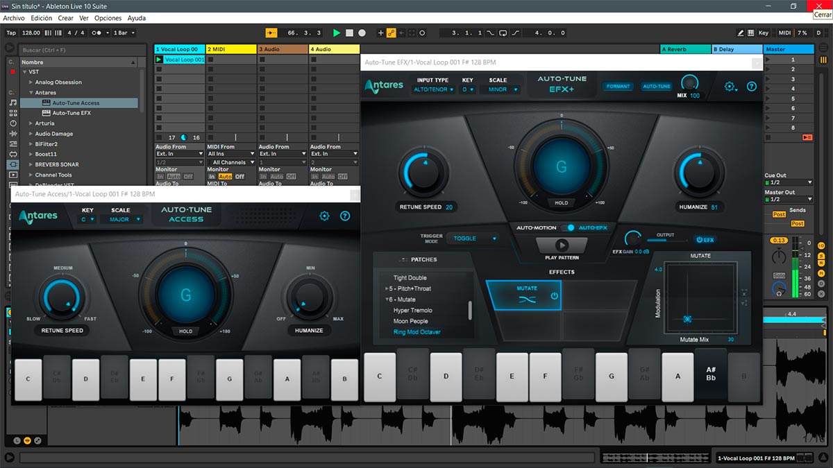Expand Arturia folder in browser
The width and height of the screenshot is (833, 468).
31,123
